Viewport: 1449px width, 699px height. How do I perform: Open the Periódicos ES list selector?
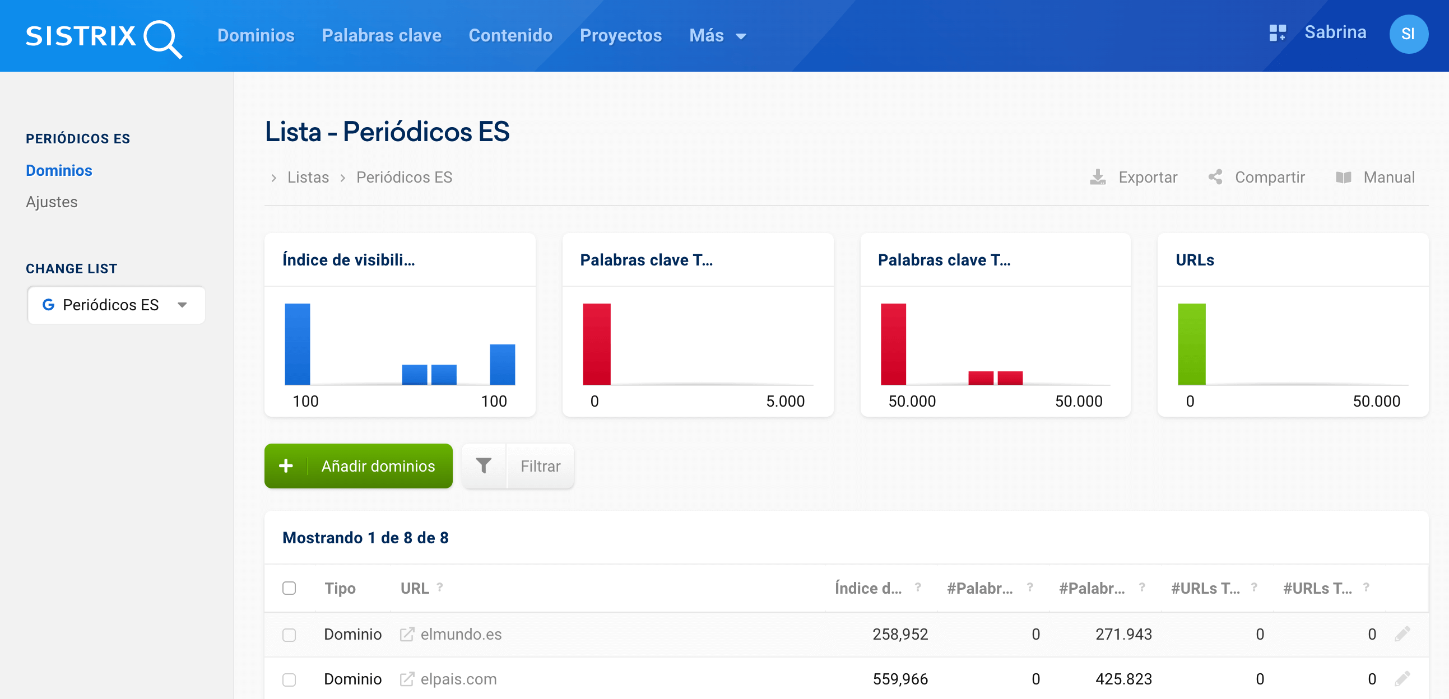click(116, 305)
